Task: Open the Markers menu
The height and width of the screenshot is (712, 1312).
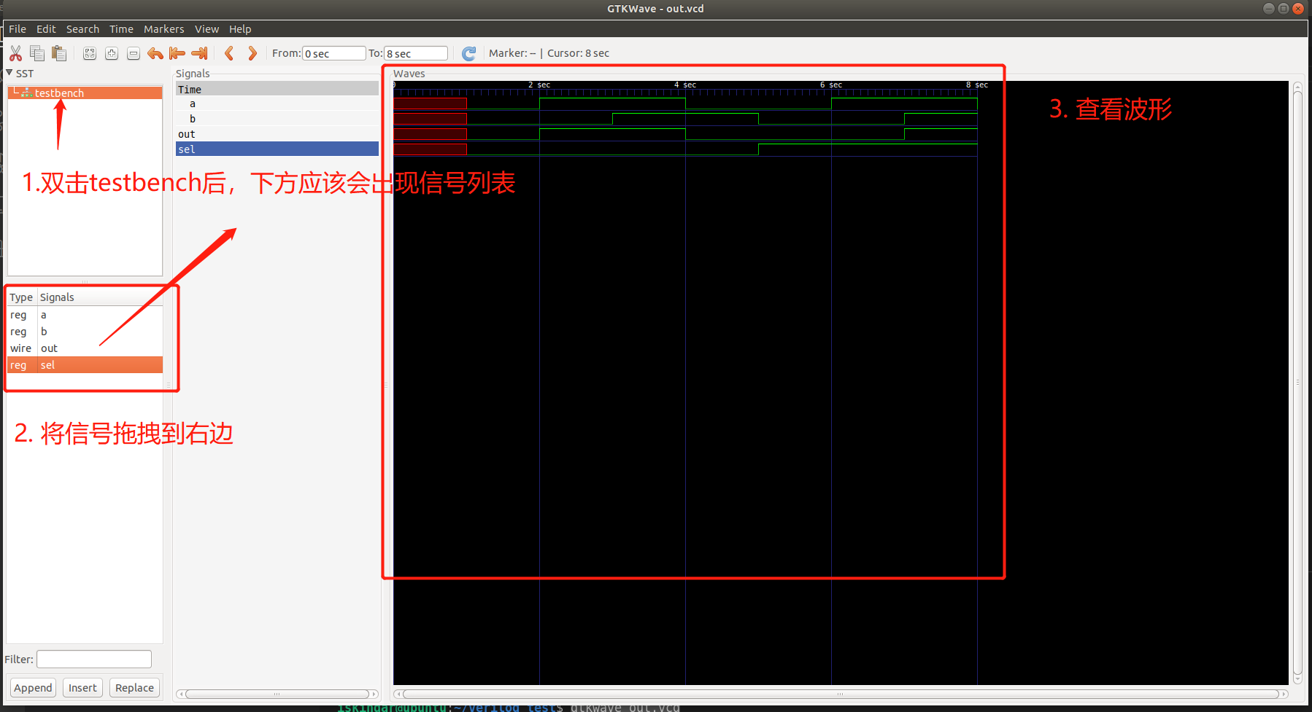Action: pyautogui.click(x=163, y=29)
